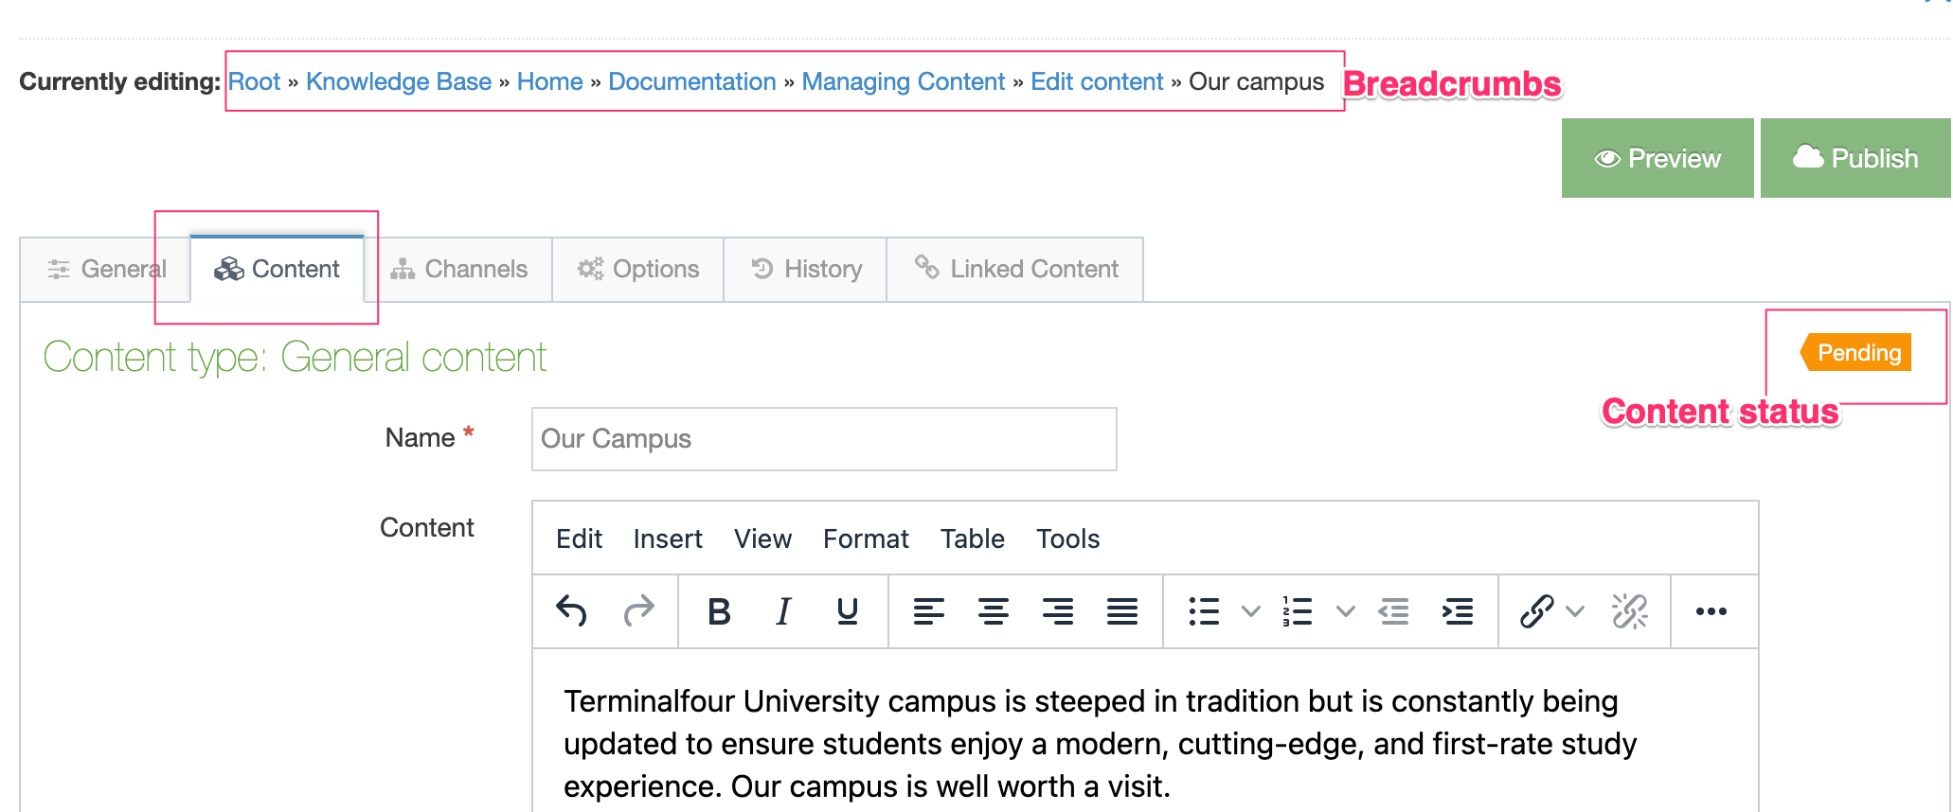Remove link with the unlink icon
The height and width of the screenshot is (812, 1953).
(x=1629, y=611)
